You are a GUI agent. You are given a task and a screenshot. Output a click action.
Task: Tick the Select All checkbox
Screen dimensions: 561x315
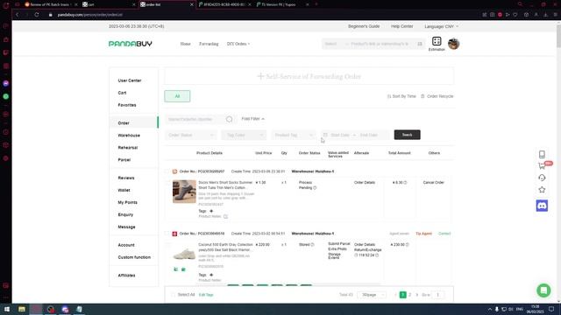click(x=174, y=295)
